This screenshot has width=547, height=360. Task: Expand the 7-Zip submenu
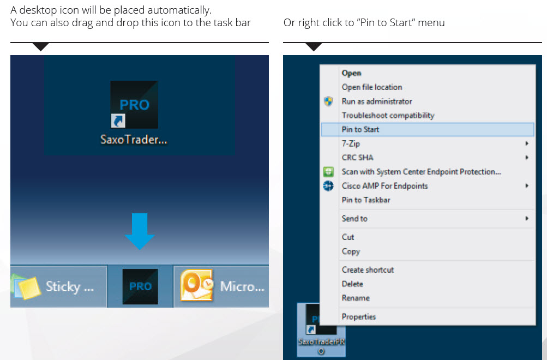pos(428,143)
